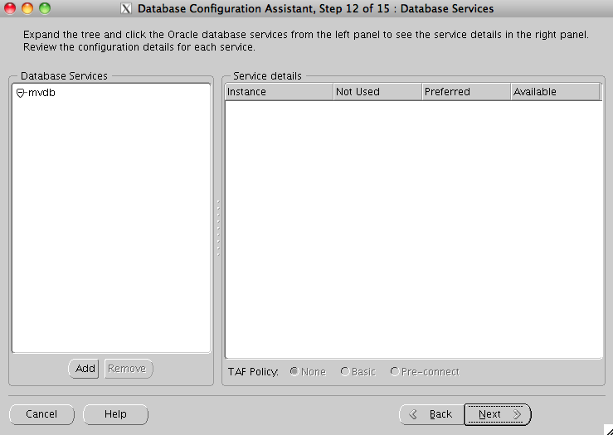Click the X11 icon in the title bar

[126, 9]
